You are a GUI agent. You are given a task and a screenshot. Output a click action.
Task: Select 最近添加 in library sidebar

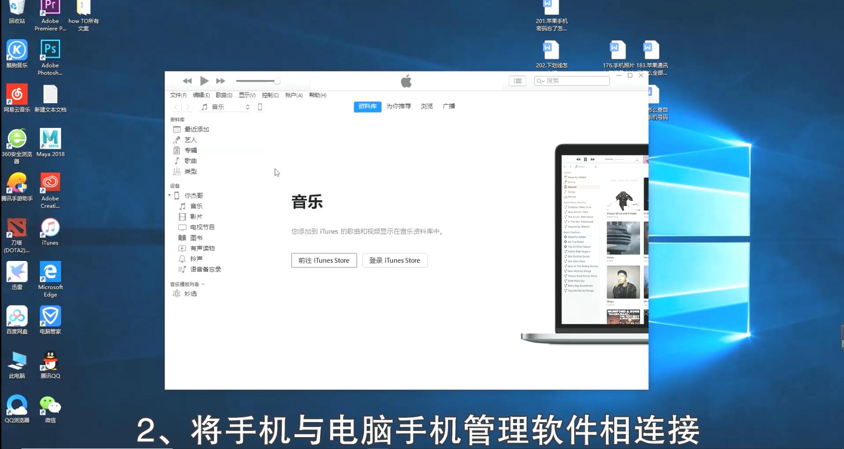[x=197, y=130]
